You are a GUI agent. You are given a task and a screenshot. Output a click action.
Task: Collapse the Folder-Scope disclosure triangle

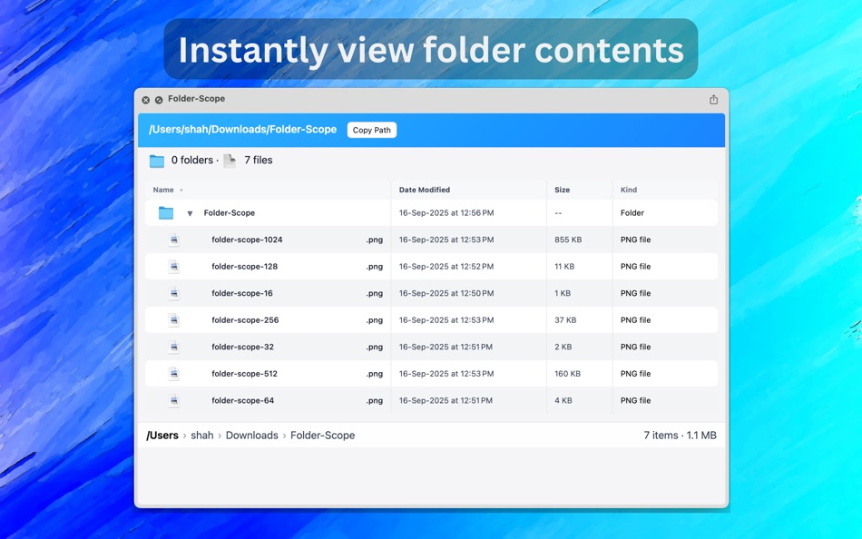pyautogui.click(x=190, y=212)
